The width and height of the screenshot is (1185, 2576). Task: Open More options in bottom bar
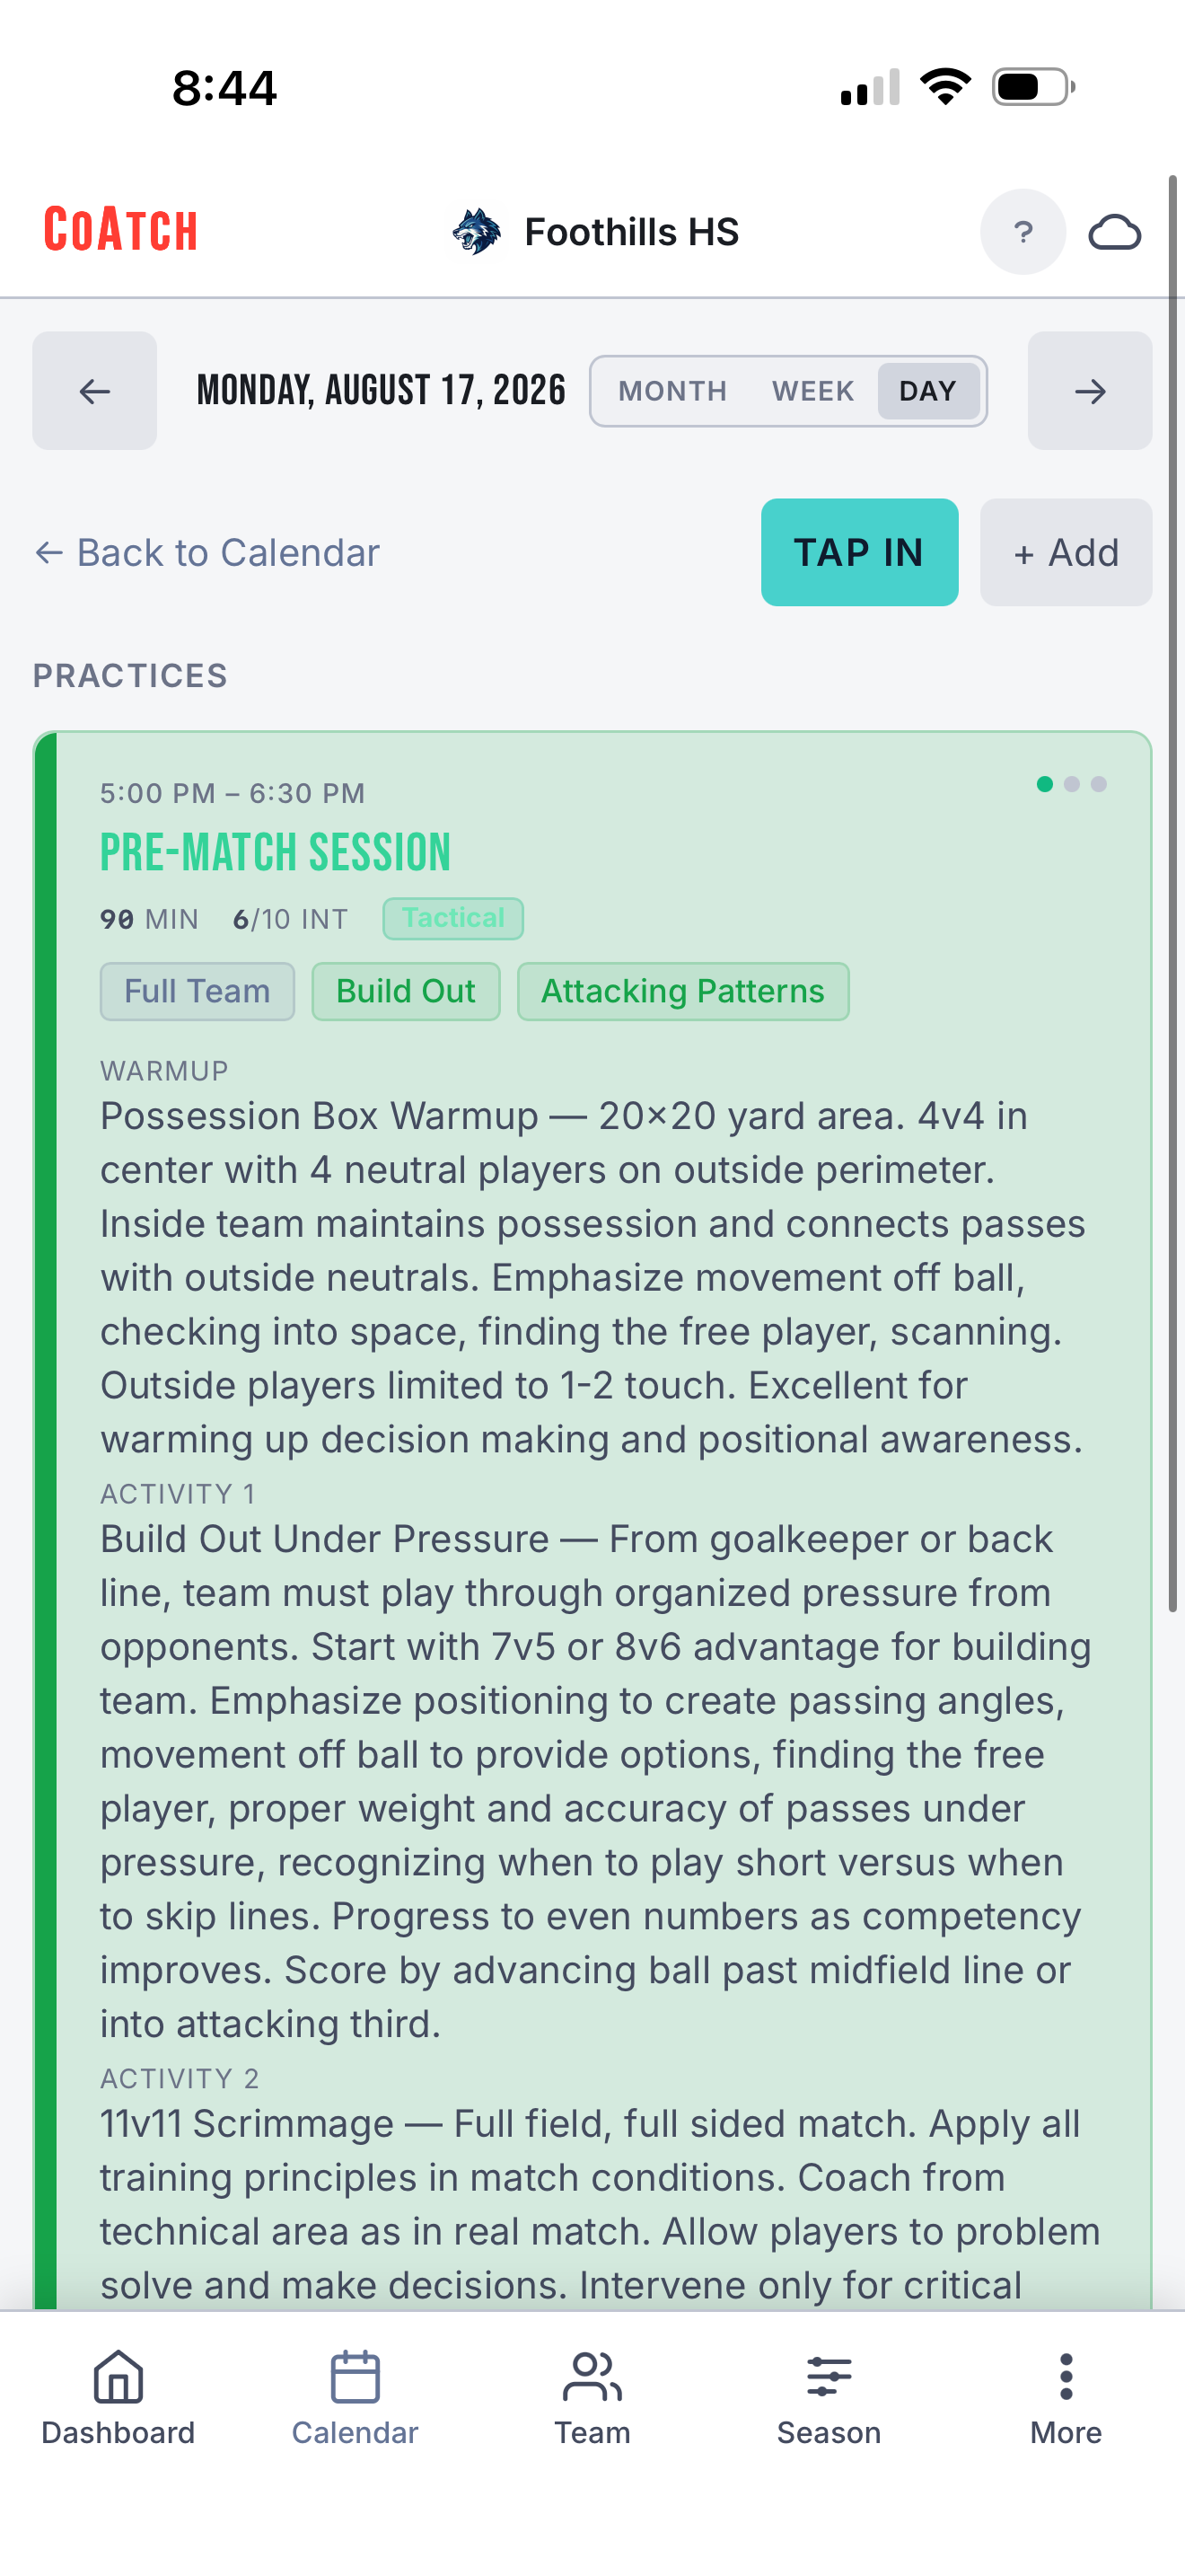(1066, 2397)
